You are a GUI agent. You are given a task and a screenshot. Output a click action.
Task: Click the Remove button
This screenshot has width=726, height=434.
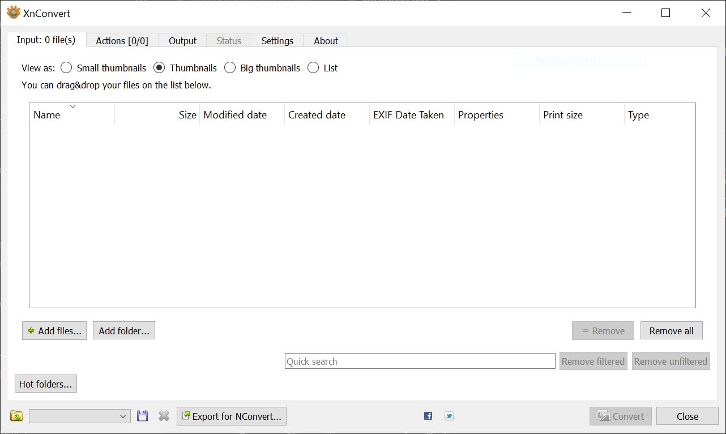point(603,331)
